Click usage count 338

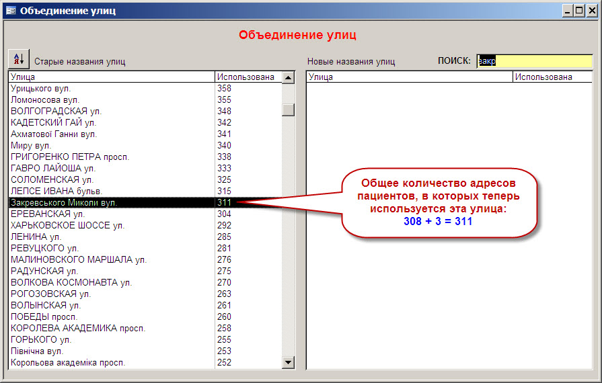pyautogui.click(x=224, y=157)
